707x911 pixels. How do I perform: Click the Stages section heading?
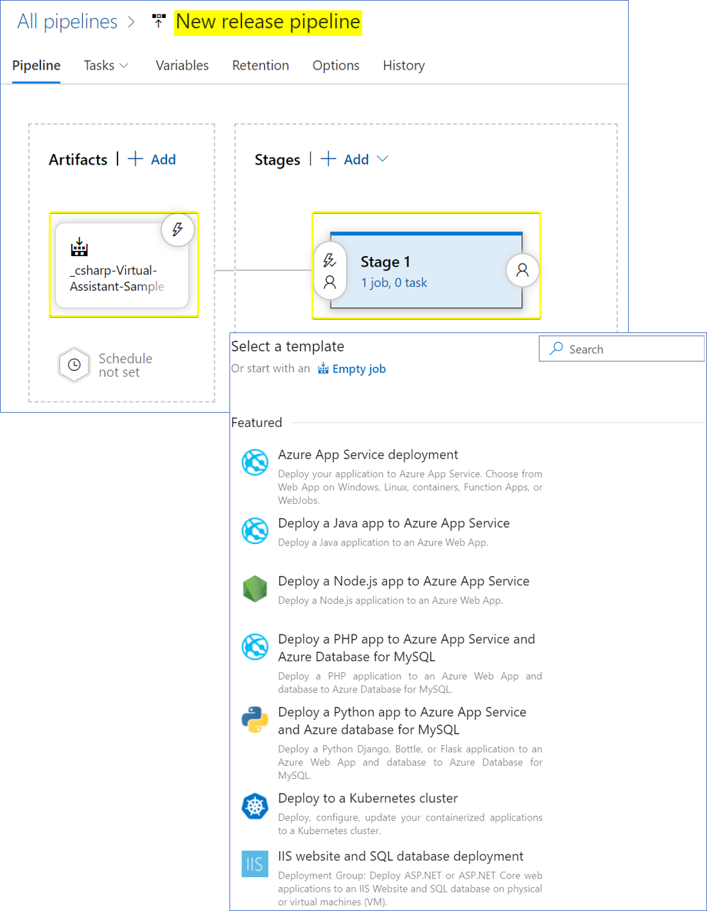coord(277,160)
